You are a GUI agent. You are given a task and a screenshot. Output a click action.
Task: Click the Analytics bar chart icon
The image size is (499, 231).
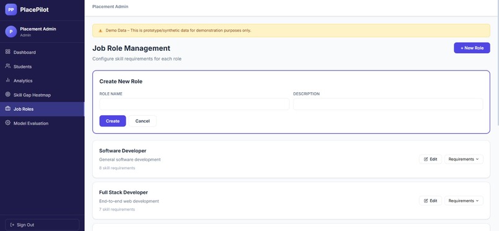8,81
